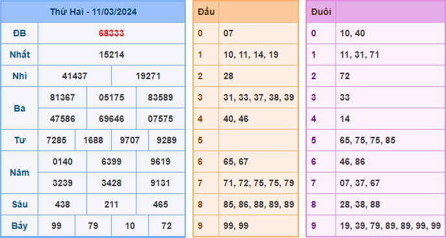The width and height of the screenshot is (446, 238).
Task: Select the ĐB prize row label
Action: click(20, 34)
